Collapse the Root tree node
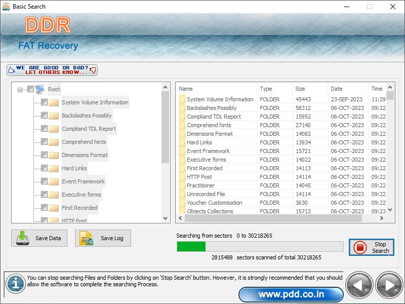The height and width of the screenshot is (304, 405). pos(19,89)
